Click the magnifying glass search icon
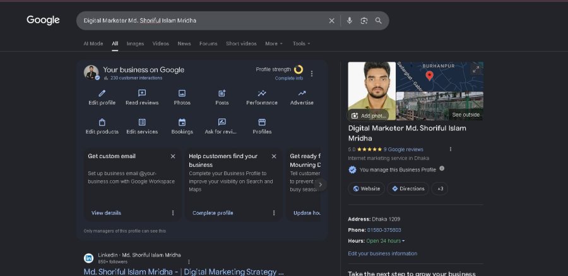The width and height of the screenshot is (568, 276). [379, 21]
